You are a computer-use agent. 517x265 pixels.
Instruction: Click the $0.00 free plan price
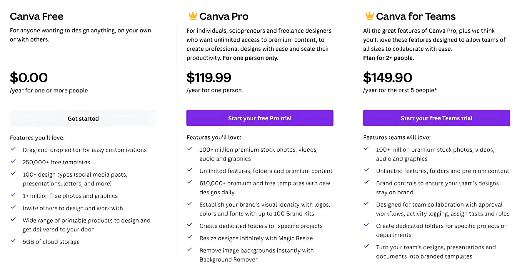tap(29, 78)
